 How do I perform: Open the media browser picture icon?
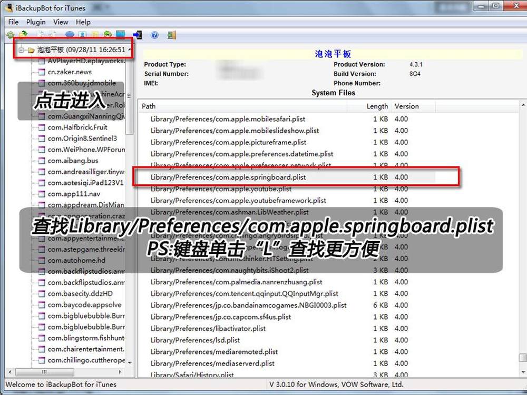point(121,35)
